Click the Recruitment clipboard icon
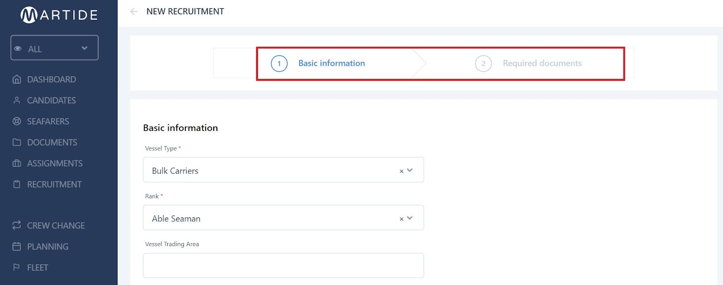The width and height of the screenshot is (723, 285). click(17, 184)
